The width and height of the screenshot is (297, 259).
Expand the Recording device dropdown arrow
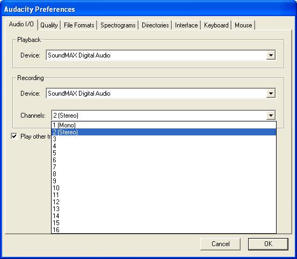(x=271, y=93)
